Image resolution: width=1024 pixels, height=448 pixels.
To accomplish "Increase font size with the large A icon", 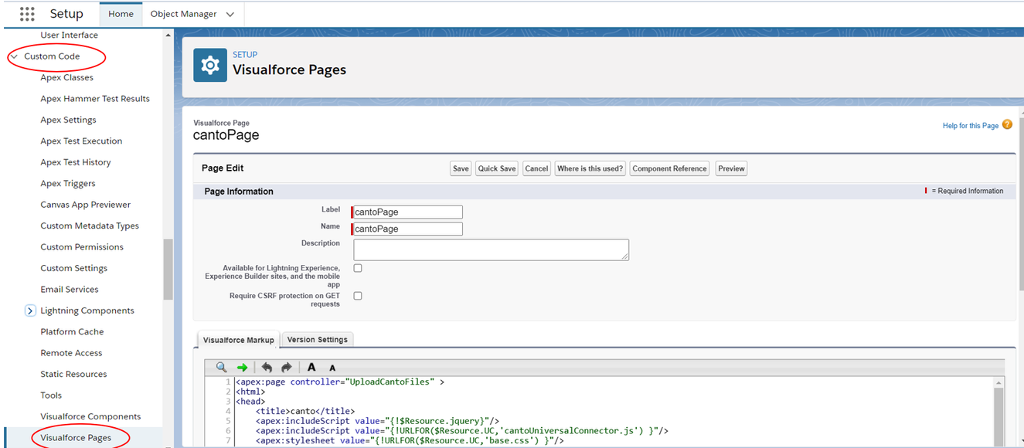I will coord(311,368).
